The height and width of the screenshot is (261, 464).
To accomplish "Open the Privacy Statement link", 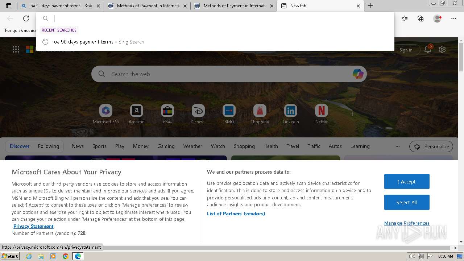I will click(33, 226).
